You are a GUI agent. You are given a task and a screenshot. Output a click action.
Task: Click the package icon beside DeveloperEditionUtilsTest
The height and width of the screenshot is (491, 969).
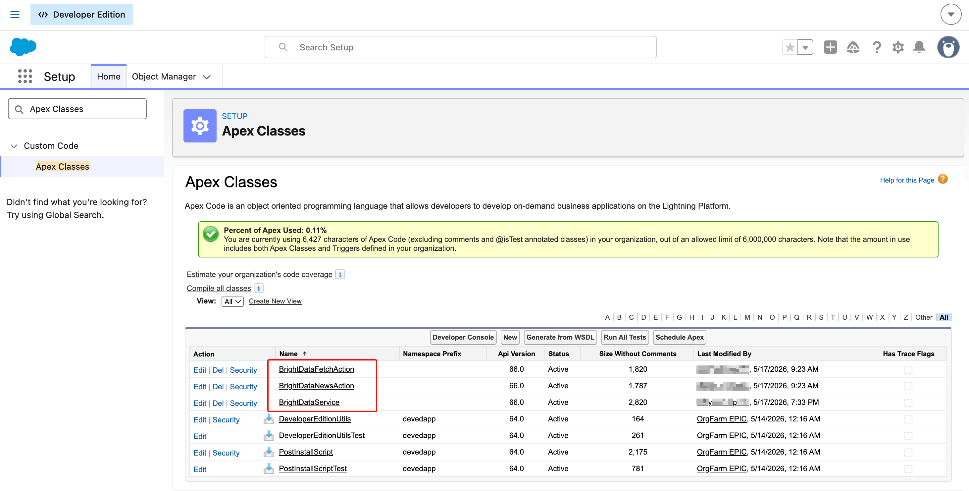pyautogui.click(x=269, y=435)
